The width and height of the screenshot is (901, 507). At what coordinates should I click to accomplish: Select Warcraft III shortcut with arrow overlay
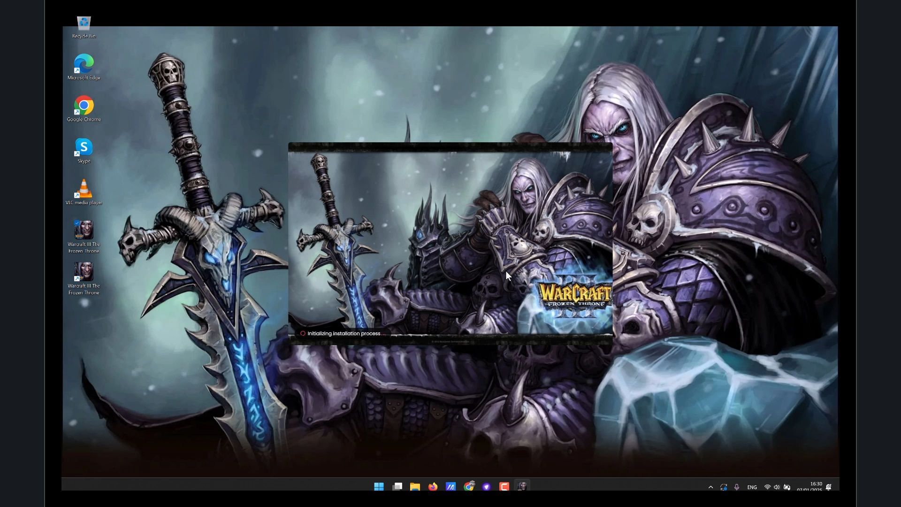[84, 278]
